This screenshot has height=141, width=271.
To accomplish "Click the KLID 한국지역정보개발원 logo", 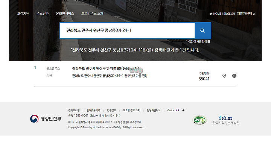I will pyautogui.click(x=226, y=120).
